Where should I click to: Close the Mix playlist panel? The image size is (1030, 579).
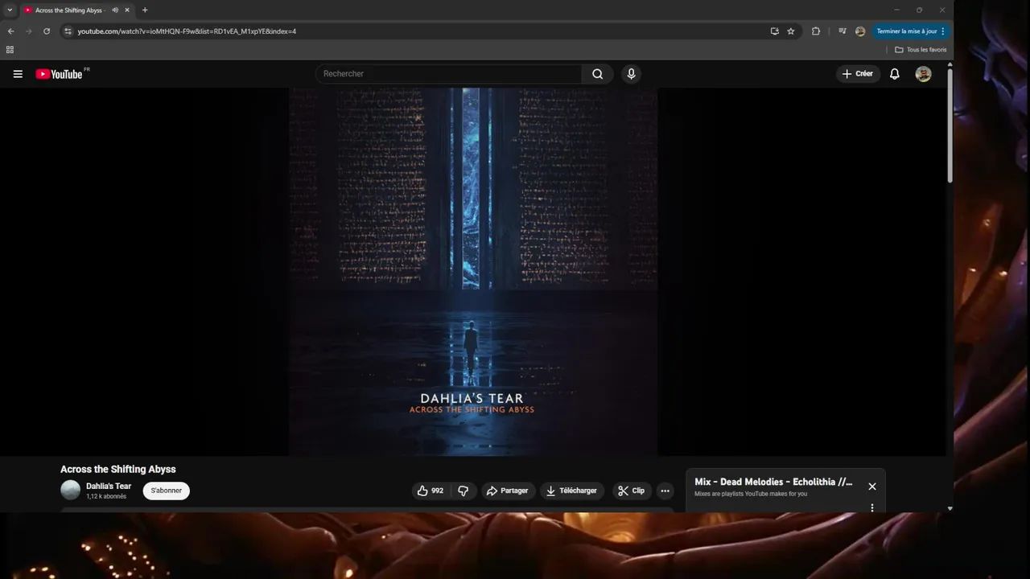coord(871,487)
